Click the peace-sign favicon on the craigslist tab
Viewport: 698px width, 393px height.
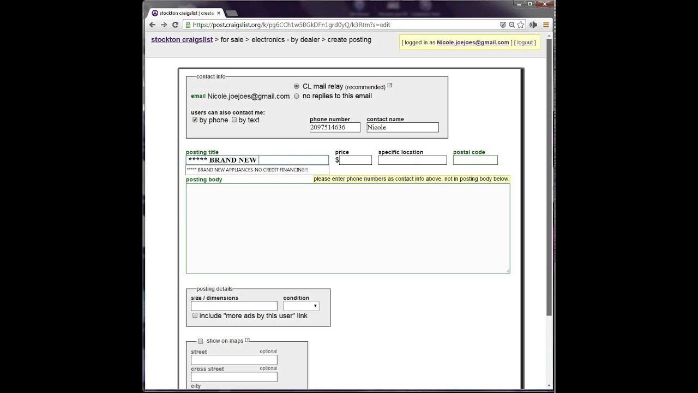click(x=155, y=13)
